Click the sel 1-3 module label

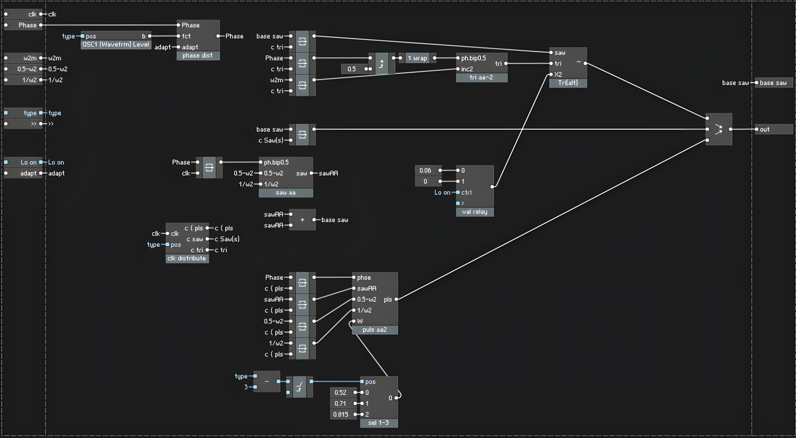[379, 423]
